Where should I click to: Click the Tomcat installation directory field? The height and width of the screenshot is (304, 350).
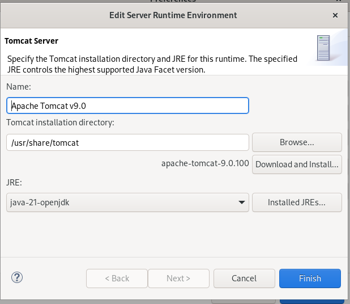(x=127, y=142)
